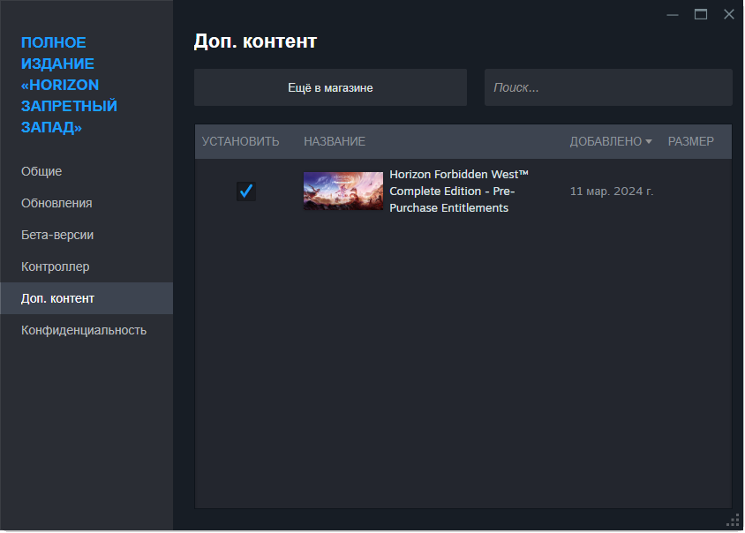Sort the list by НАЗВАНИЕ column
Screen dimensions: 745x533
[335, 141]
